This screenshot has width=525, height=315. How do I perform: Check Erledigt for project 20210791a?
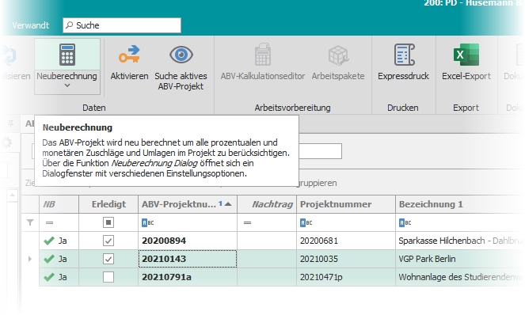pyautogui.click(x=108, y=277)
